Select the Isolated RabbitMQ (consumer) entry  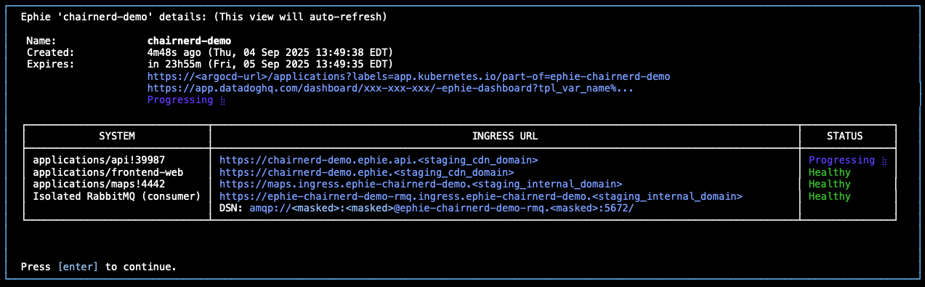click(x=117, y=196)
